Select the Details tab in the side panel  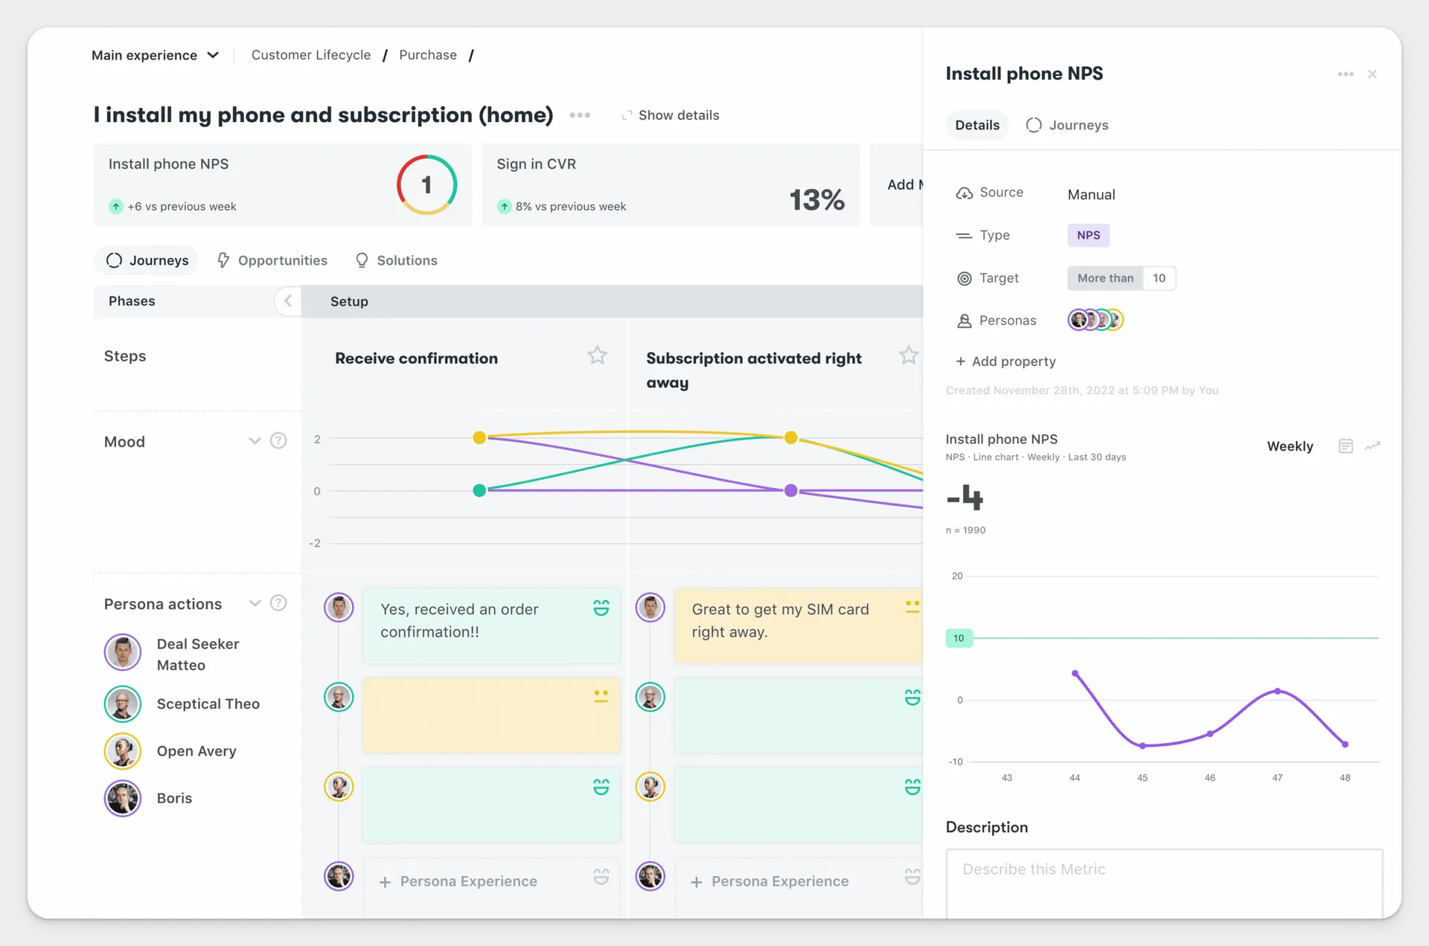(x=977, y=125)
